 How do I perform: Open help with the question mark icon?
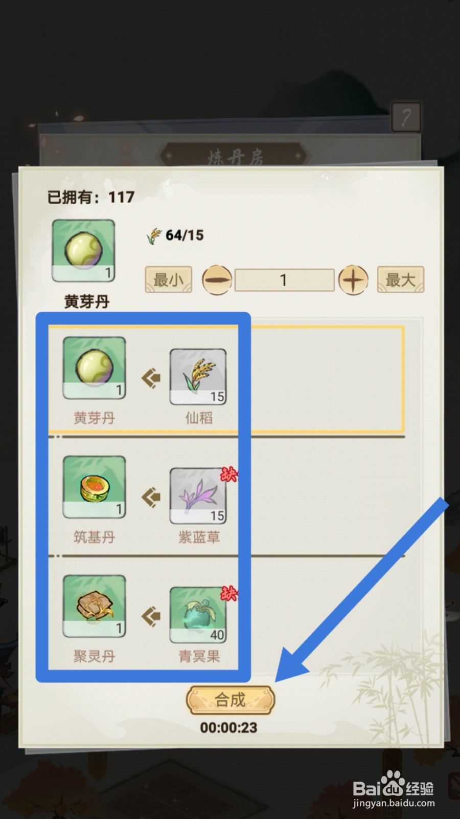pyautogui.click(x=406, y=117)
